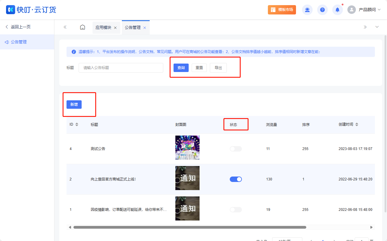387x241 pixels.
Task: Click sort value 255 in the 因疫情影响 row
Action: (x=305, y=210)
